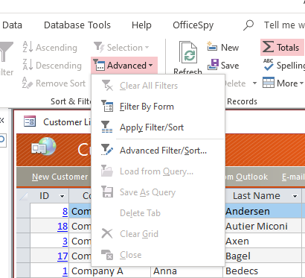Image resolution: width=305 pixels, height=278 pixels.
Task: Open the ID column filter dropdown
Action: pos(62,196)
